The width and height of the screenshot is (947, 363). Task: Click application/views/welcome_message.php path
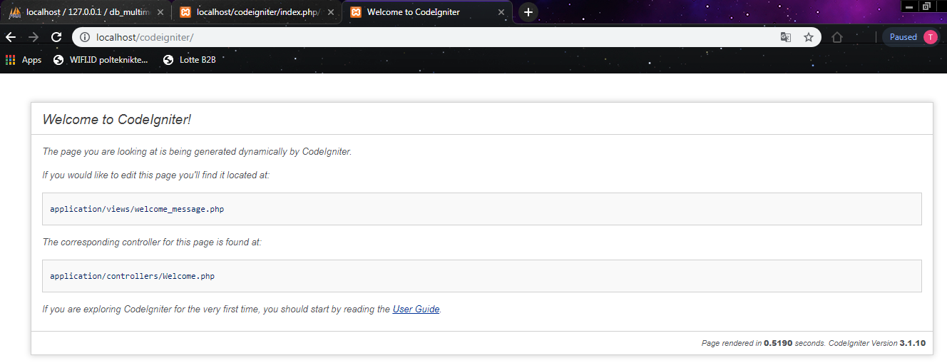(138, 209)
